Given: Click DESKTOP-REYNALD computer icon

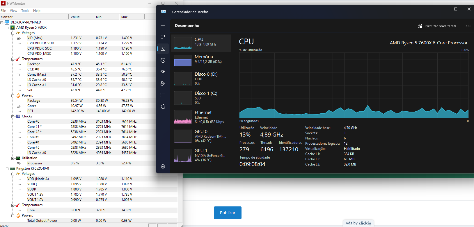Looking at the screenshot, I should pos(7,22).
